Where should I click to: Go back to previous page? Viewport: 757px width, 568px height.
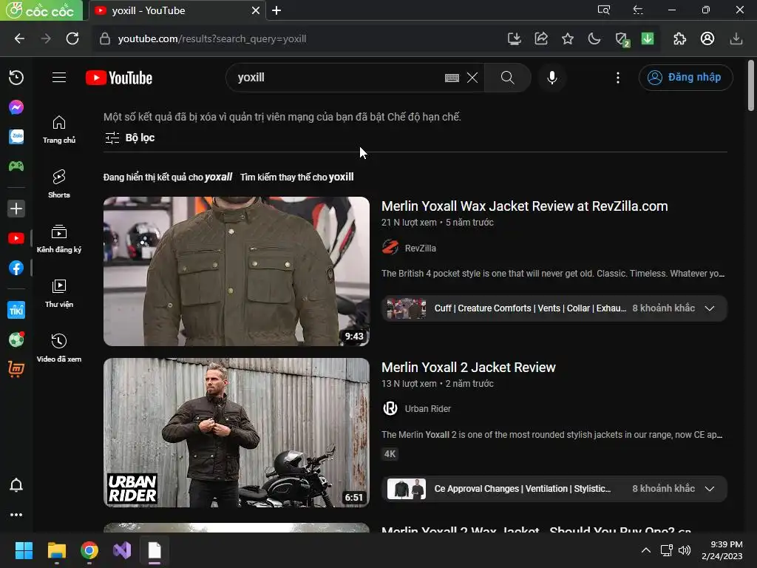pos(19,38)
